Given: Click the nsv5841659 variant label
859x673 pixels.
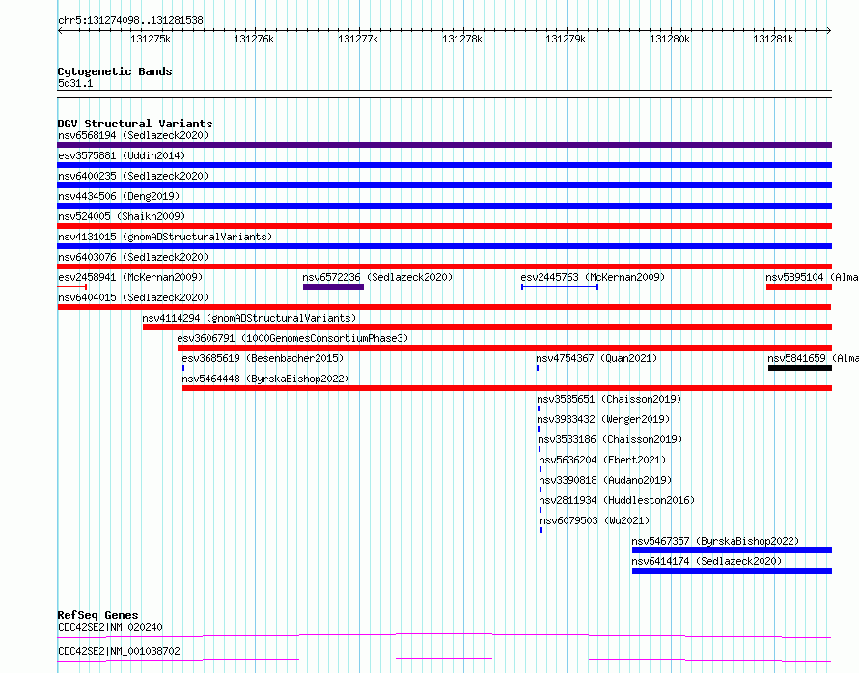Looking at the screenshot, I should tap(813, 358).
